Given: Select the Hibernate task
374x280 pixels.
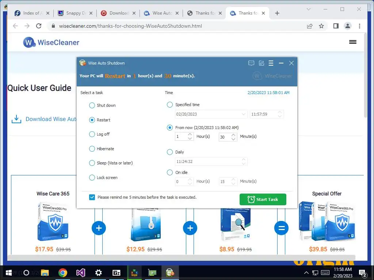Looking at the screenshot, I should coord(92,149).
